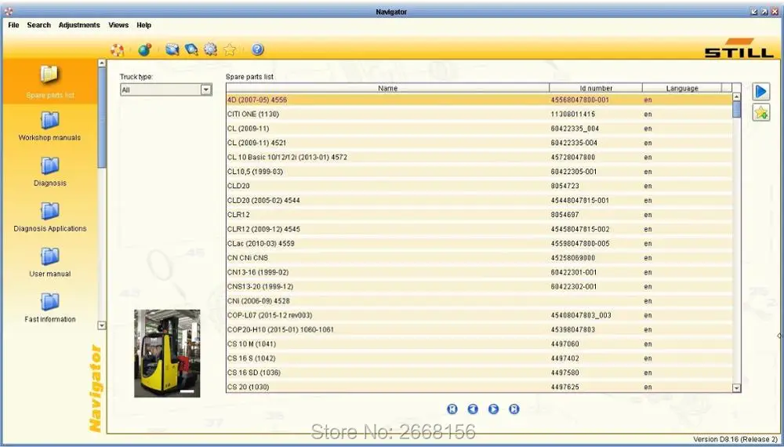
Task: Click Id number 8054697
Action: click(x=565, y=215)
